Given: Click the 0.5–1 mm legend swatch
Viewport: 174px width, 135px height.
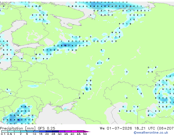Looking at the screenshot, I should (x=11, y=131).
